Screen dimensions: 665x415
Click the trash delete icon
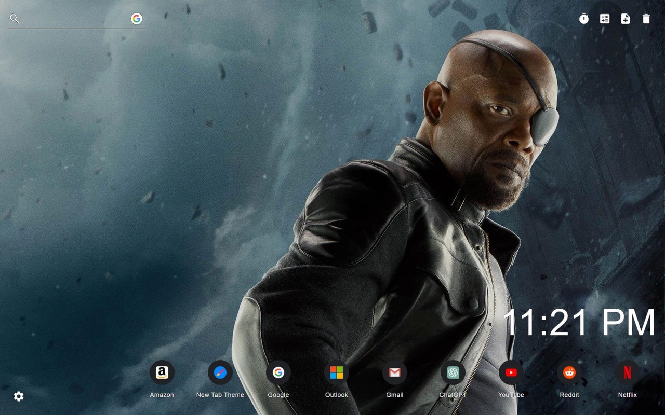coord(646,19)
